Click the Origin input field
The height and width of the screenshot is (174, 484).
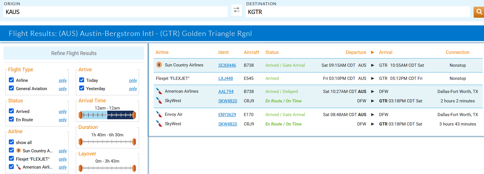[115, 12]
